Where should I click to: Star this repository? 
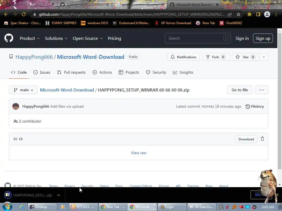pos(245,57)
